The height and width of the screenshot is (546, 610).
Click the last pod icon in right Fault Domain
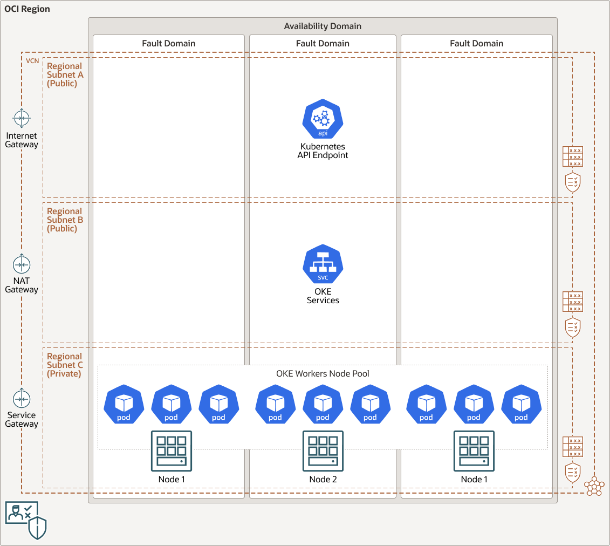click(521, 404)
